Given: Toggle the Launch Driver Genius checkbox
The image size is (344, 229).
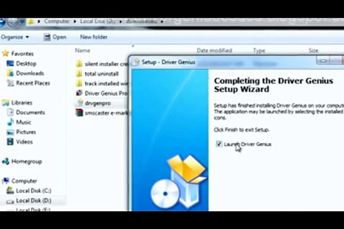Looking at the screenshot, I should click(x=219, y=144).
